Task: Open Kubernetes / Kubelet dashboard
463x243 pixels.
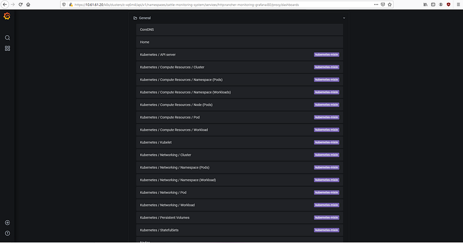Action: point(240,142)
